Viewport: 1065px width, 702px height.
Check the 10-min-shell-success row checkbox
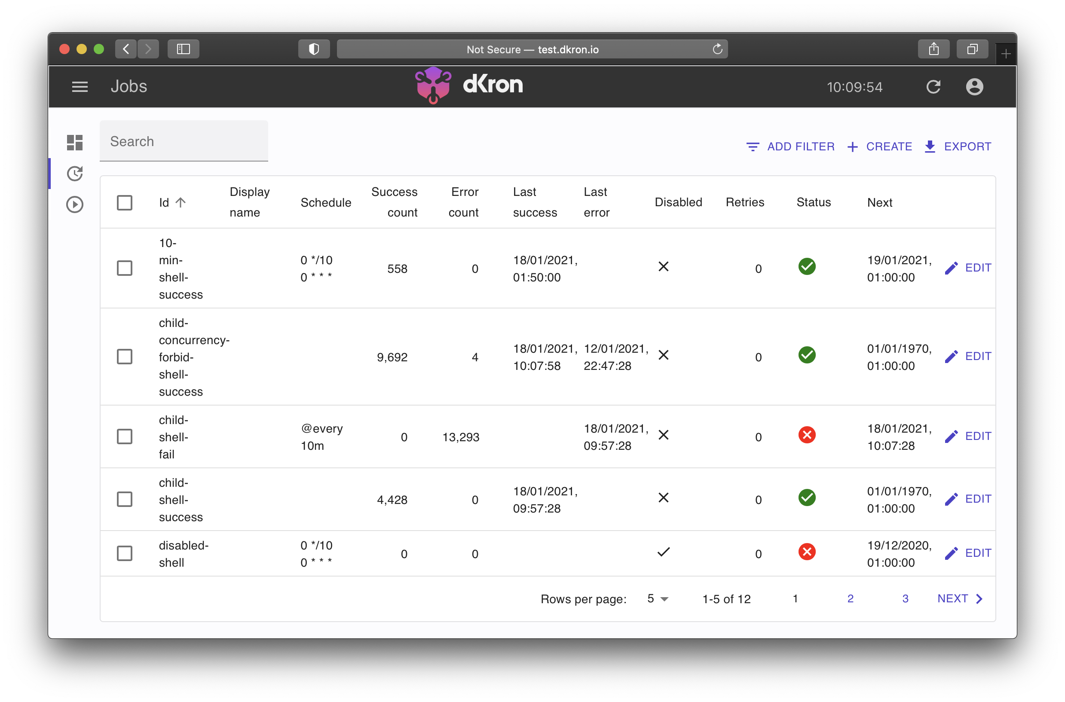click(x=125, y=268)
